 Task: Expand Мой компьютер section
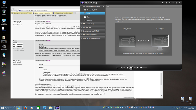[x=93, y=24]
